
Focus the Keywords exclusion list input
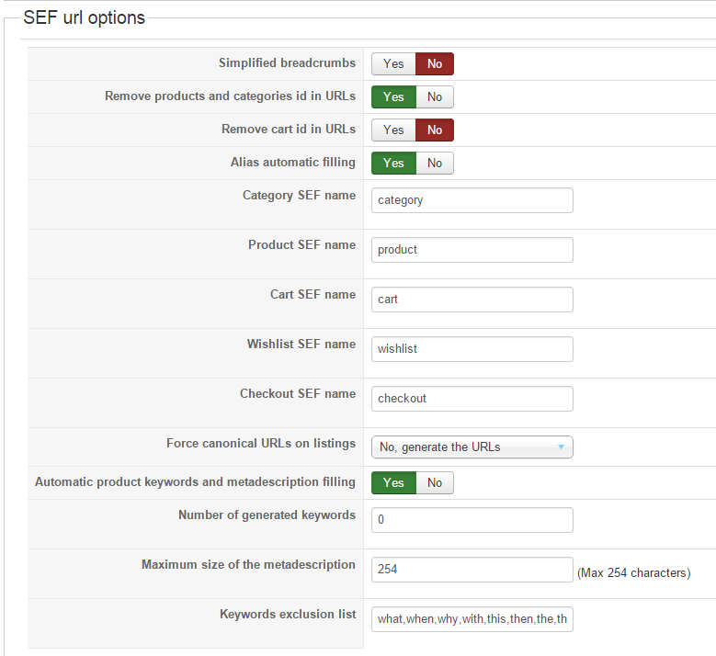tap(472, 619)
